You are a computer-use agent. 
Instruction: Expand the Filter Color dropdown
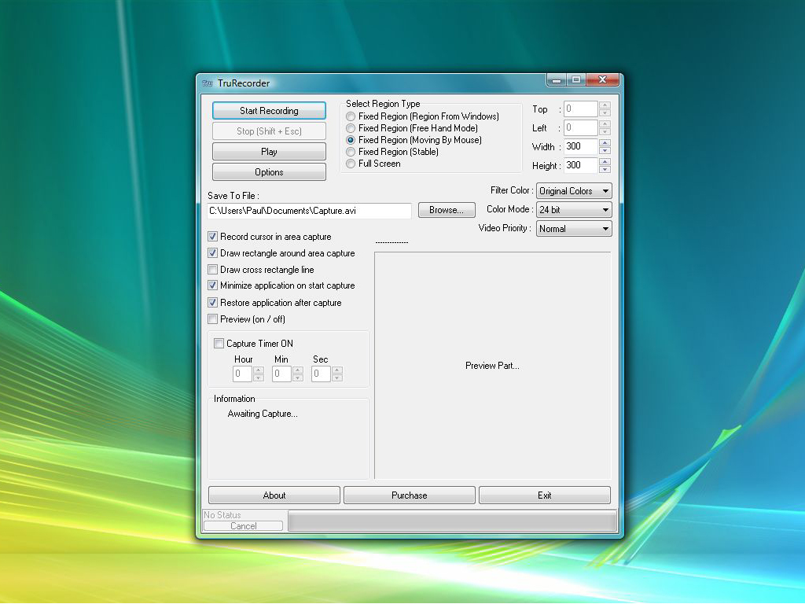(x=573, y=191)
